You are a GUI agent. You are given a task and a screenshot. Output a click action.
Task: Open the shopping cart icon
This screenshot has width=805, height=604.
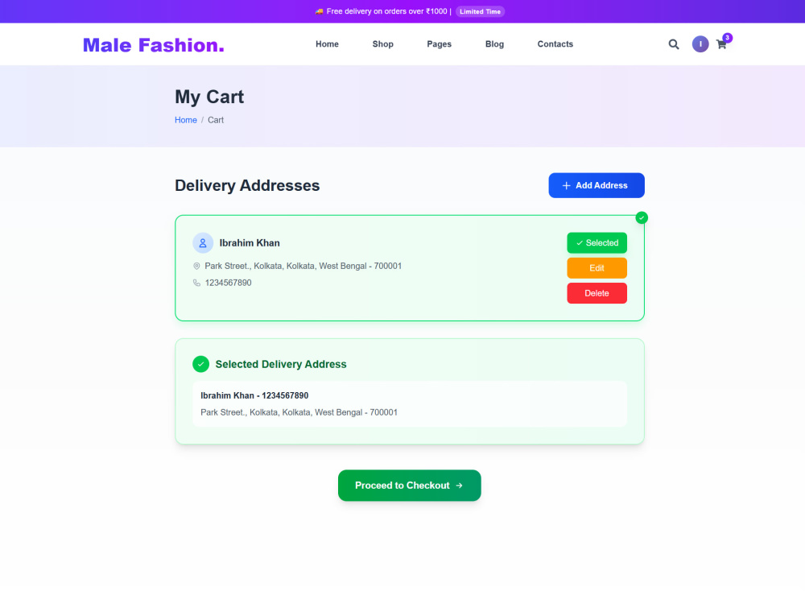pos(721,44)
